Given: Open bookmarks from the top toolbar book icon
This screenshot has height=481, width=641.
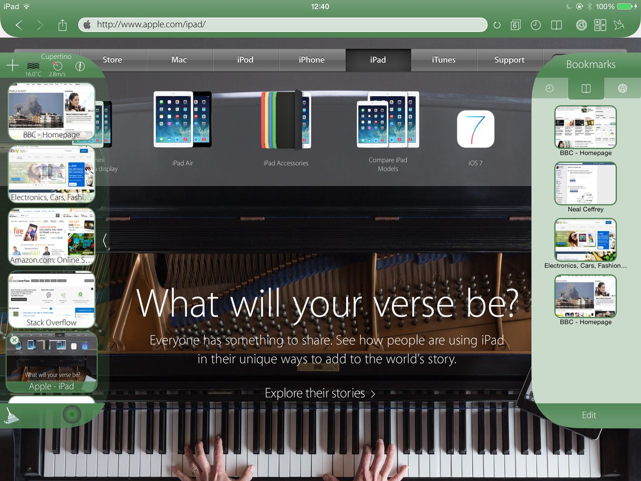Looking at the screenshot, I should click(556, 25).
